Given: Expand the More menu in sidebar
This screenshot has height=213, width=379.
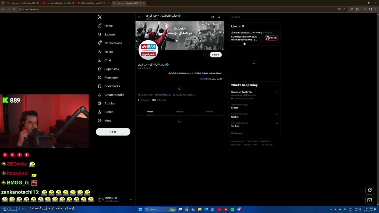Looking at the screenshot, I should pyautogui.click(x=105, y=120).
